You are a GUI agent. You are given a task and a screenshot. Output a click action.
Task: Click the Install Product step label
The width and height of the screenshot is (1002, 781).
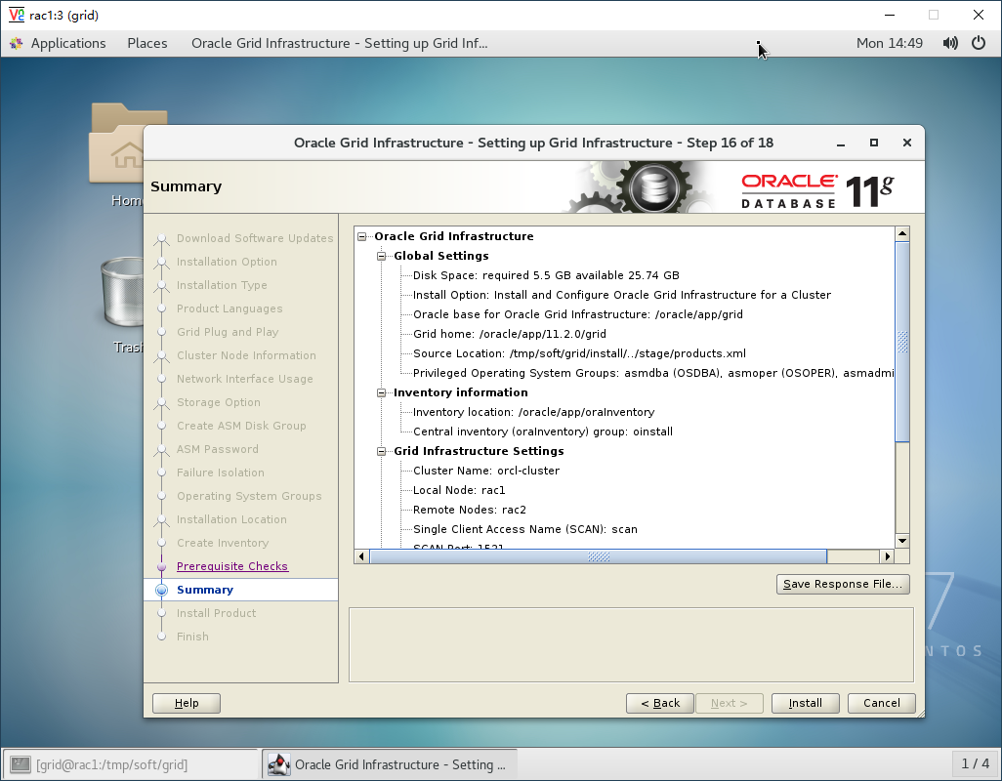[216, 613]
